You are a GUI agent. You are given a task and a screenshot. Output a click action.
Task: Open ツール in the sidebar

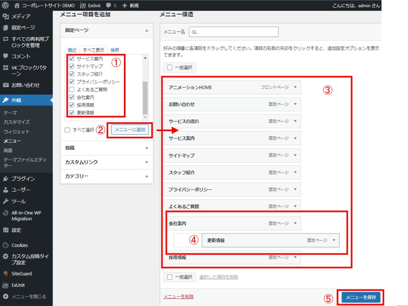pos(18,201)
